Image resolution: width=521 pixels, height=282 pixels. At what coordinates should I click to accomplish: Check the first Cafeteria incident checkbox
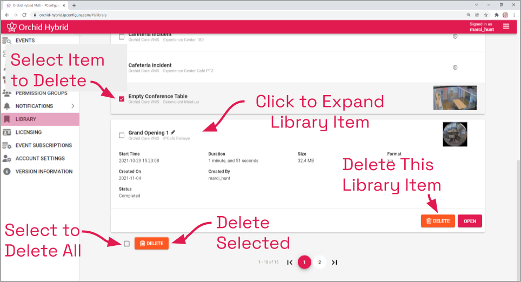point(122,37)
